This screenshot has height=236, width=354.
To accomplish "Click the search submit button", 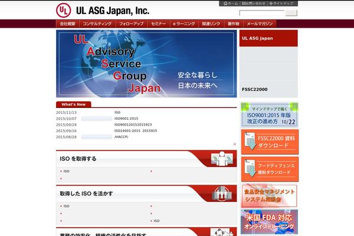I will (x=291, y=13).
